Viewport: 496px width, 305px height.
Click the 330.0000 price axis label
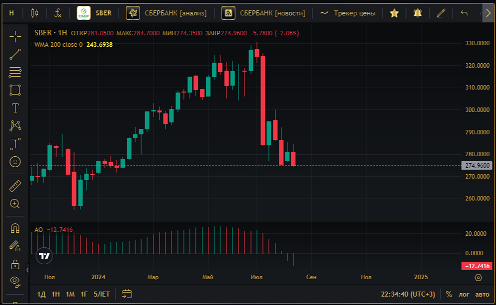(477, 43)
